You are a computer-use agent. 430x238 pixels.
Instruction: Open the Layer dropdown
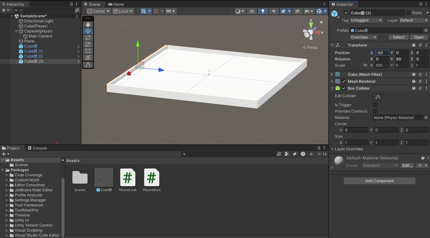[414, 20]
